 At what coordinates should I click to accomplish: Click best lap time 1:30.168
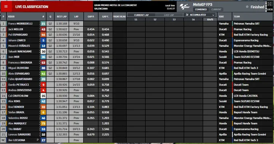[x=62, y=24]
